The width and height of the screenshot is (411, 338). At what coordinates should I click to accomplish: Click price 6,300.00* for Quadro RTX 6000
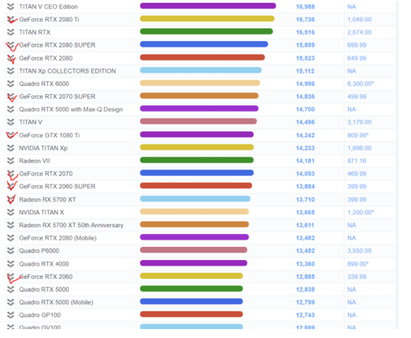tap(361, 83)
